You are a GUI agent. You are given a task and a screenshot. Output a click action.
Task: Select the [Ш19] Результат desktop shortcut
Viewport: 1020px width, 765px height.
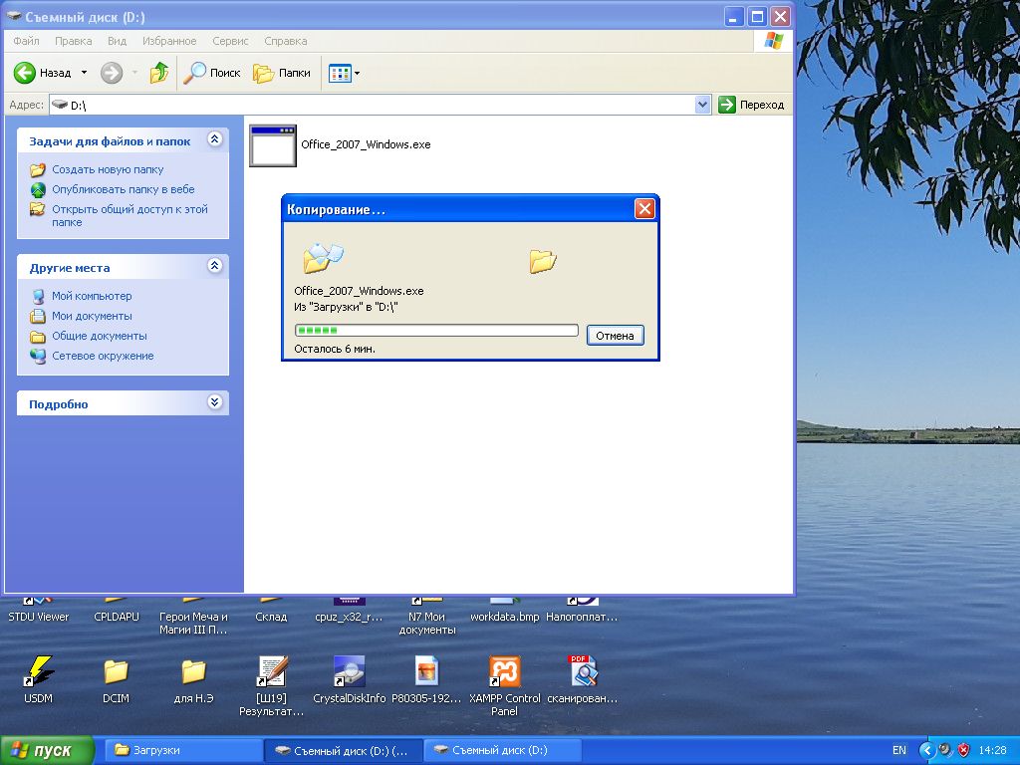point(271,670)
